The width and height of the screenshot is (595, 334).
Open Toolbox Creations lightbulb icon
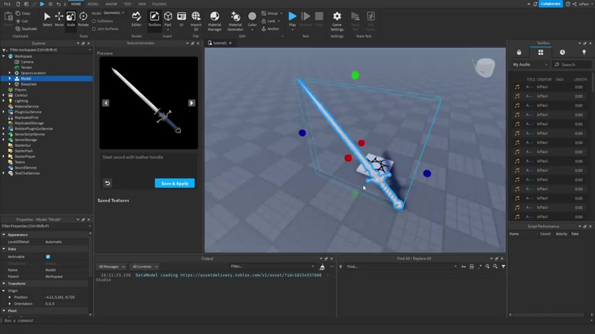584,52
